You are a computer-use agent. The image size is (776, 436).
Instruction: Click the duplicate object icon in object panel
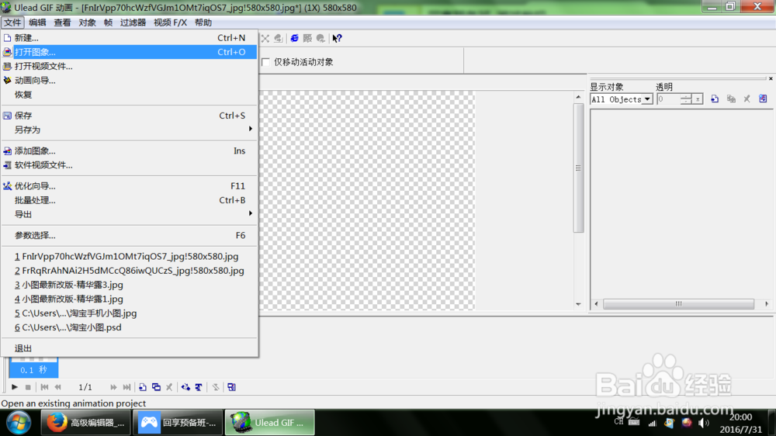pyautogui.click(x=731, y=99)
